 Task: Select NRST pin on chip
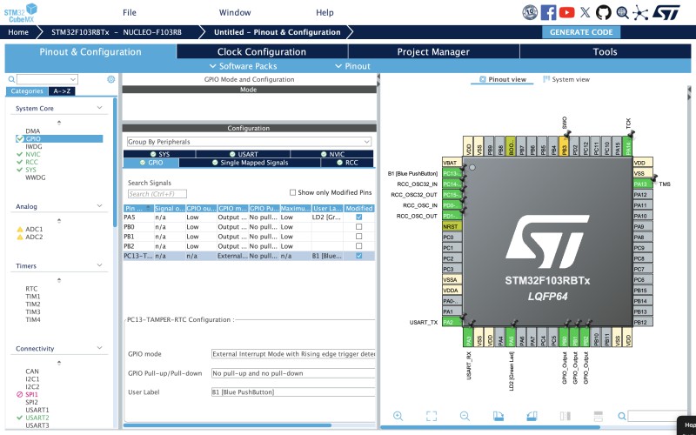pos(452,226)
